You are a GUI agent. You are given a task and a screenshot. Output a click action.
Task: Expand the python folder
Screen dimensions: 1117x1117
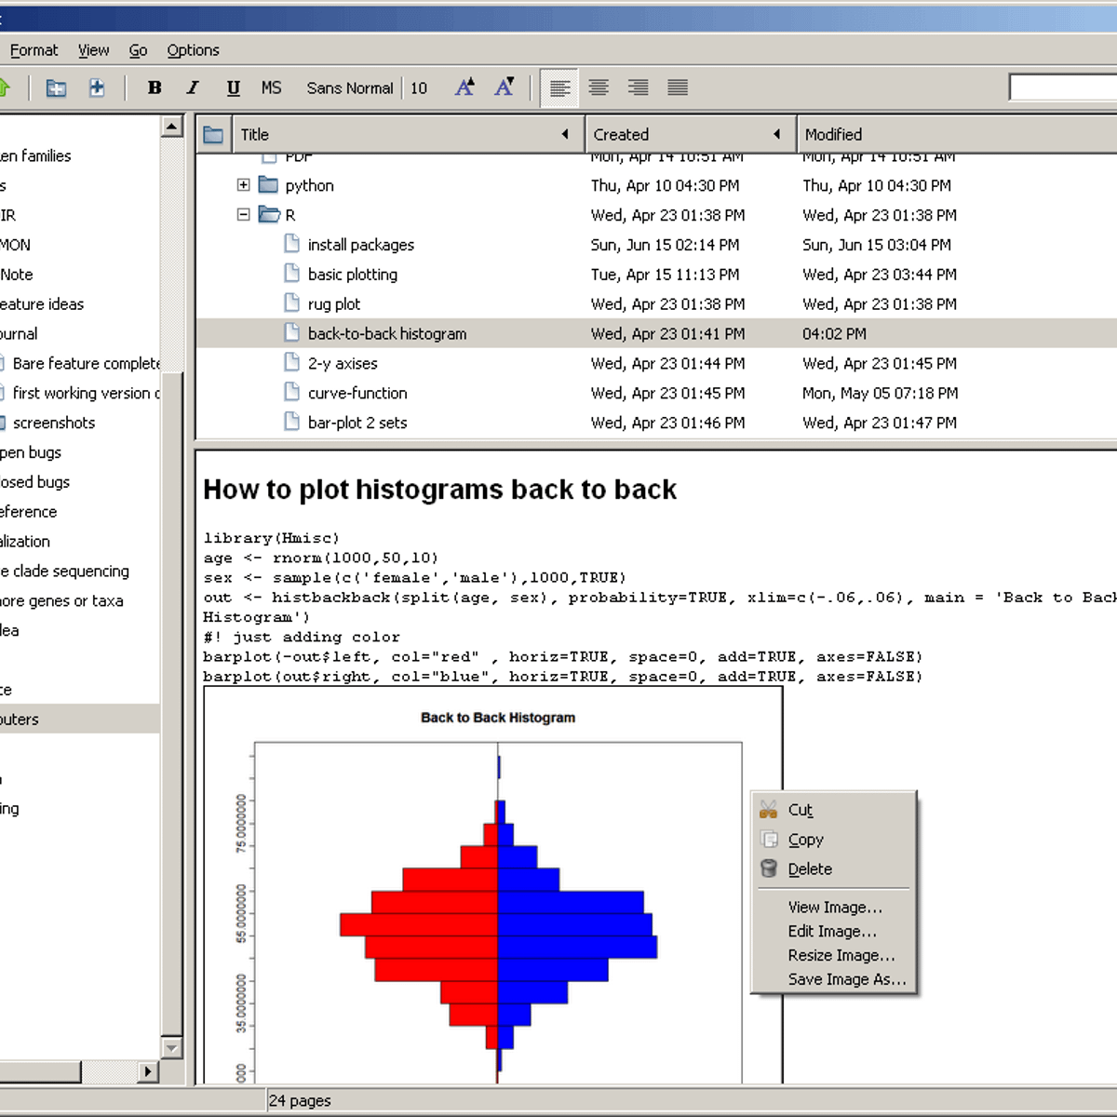coord(243,185)
